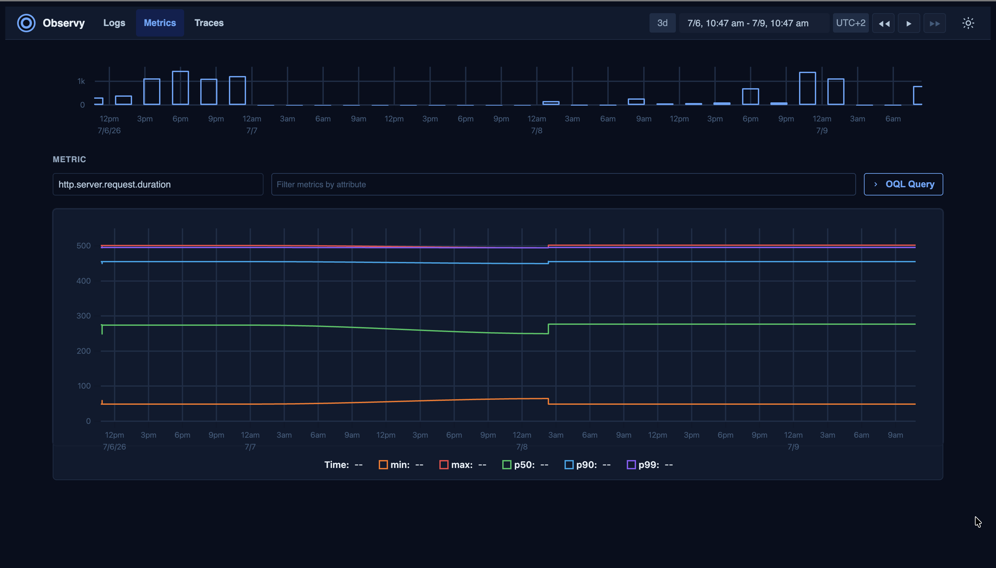This screenshot has height=568, width=996.
Task: Select the Metrics tab
Action: pyautogui.click(x=160, y=23)
